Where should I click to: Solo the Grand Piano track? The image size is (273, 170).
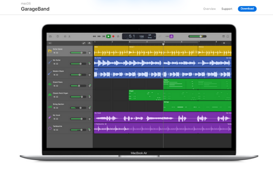[57, 86]
